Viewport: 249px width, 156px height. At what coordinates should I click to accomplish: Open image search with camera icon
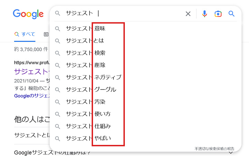(218, 14)
